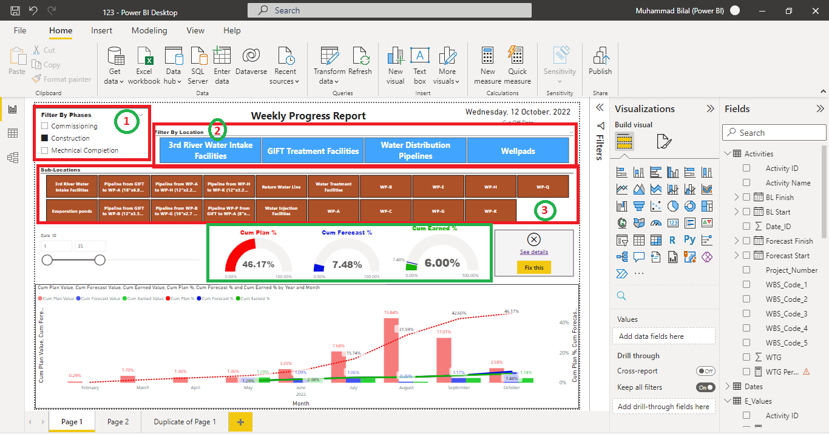Image resolution: width=829 pixels, height=434 pixels.
Task: Expand the Forecast Finish field
Action: 737,241
